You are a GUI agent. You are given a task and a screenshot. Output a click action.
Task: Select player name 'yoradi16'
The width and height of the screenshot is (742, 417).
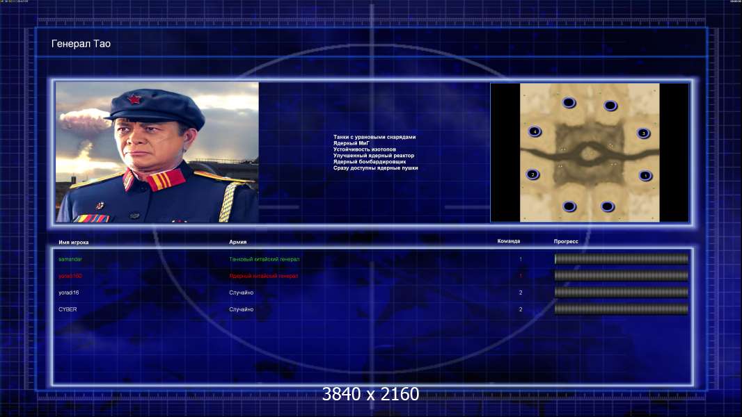pyautogui.click(x=69, y=293)
